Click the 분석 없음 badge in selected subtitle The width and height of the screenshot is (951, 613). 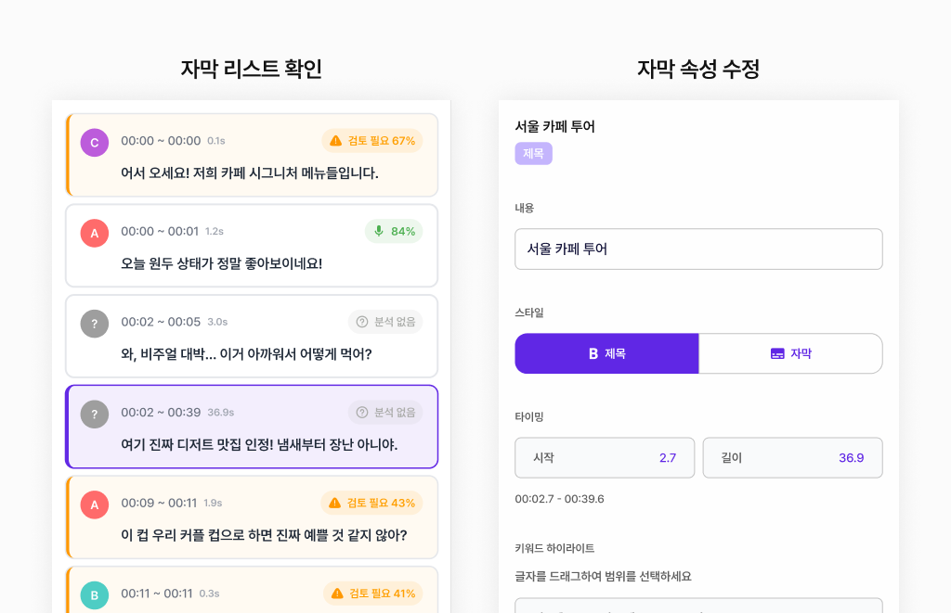click(x=384, y=413)
